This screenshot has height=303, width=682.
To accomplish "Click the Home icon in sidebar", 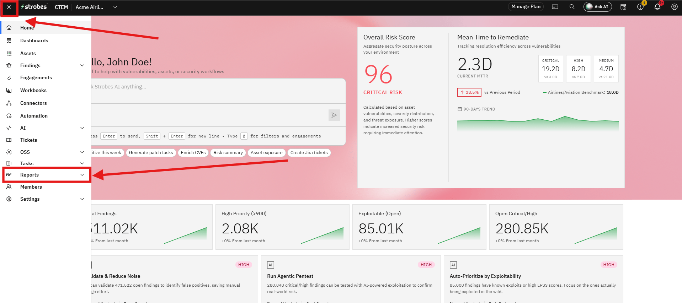I will pyautogui.click(x=9, y=28).
